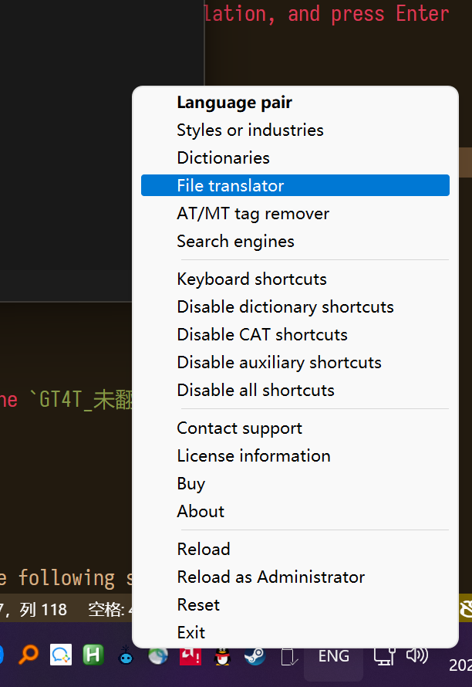Toggle Disable all shortcuts option

click(x=255, y=390)
